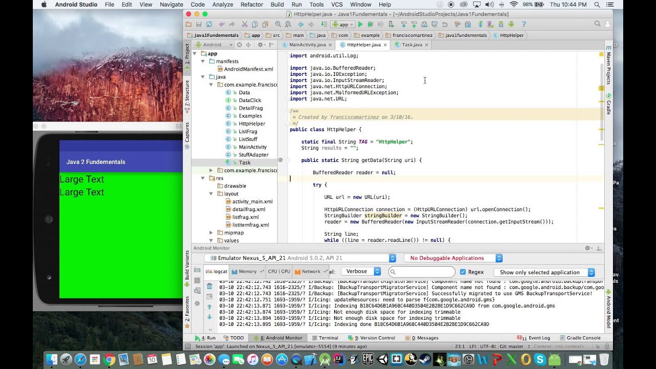Click the Revert arrow toolbar icon

[x=445, y=24]
